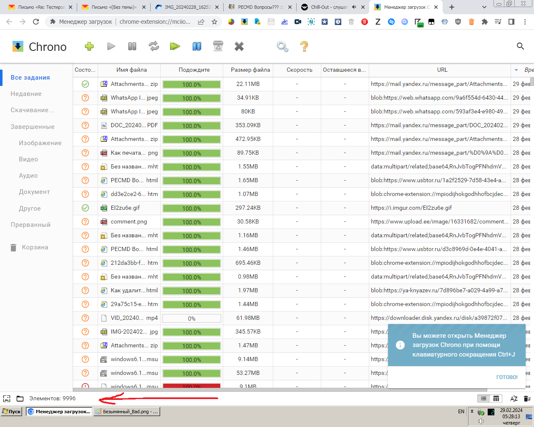The height and width of the screenshot is (427, 534).
Task: Click status icon of comment.png row
Action: point(85,221)
